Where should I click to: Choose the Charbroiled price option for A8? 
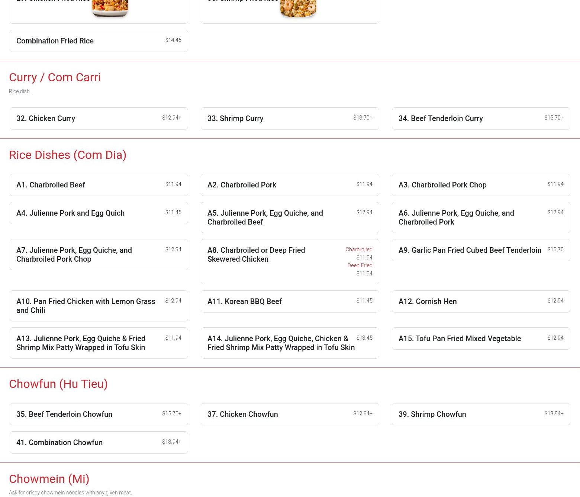pos(359,253)
